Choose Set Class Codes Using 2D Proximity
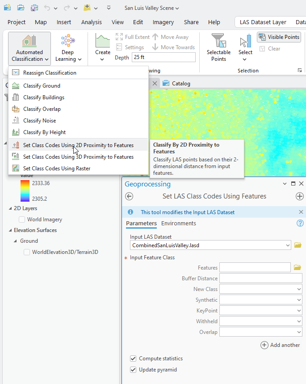Image resolution: width=306 pixels, height=384 pixels. tap(78, 145)
